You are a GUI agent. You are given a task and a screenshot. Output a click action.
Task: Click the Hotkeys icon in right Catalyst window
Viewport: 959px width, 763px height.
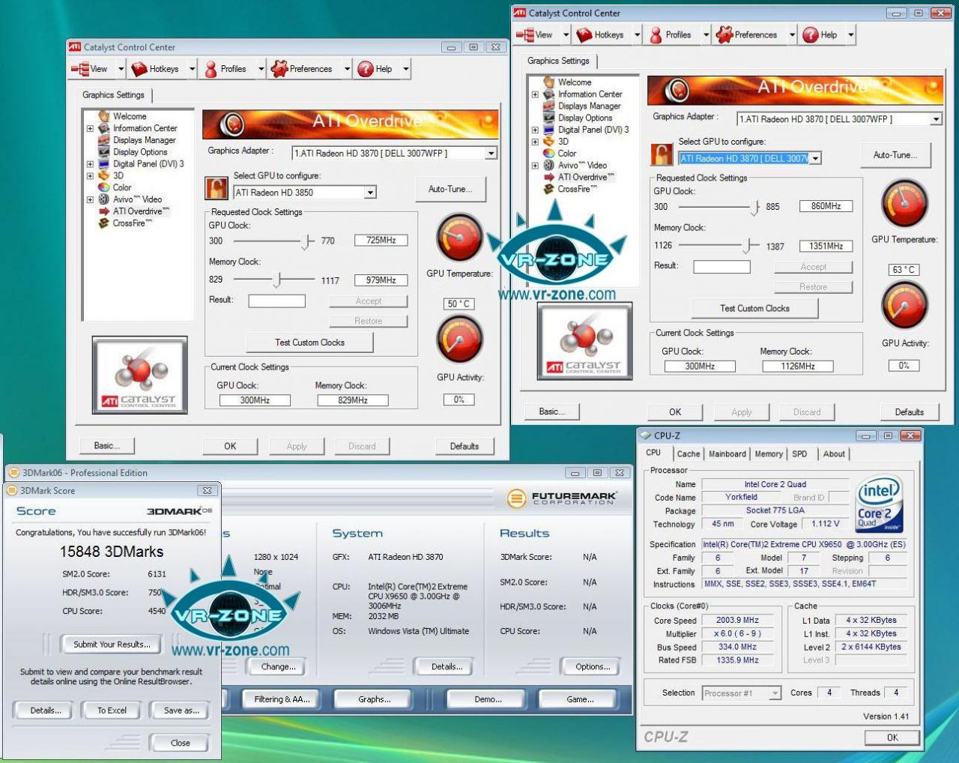[x=584, y=35]
